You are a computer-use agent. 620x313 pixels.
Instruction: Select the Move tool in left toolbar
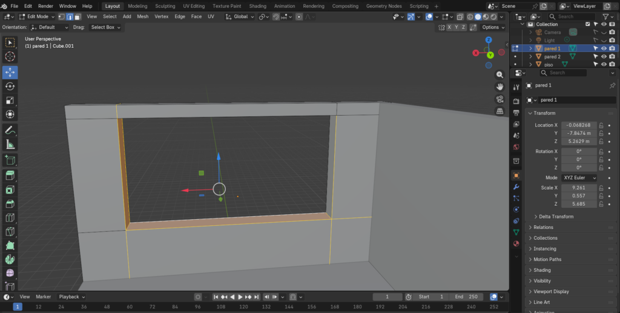pyautogui.click(x=10, y=73)
